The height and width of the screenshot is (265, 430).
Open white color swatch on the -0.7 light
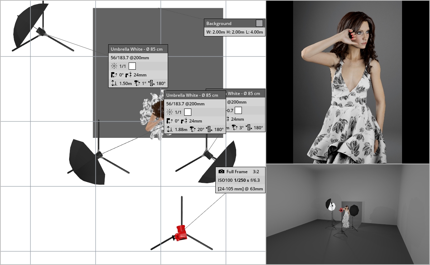tap(238, 110)
